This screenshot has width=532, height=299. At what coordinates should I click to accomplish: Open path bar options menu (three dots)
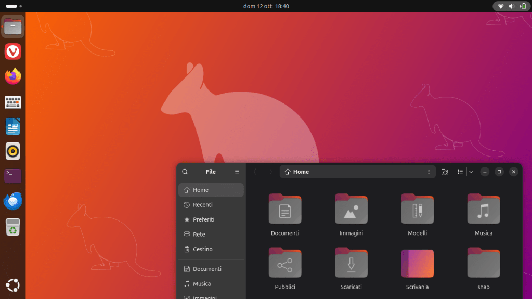(x=429, y=172)
